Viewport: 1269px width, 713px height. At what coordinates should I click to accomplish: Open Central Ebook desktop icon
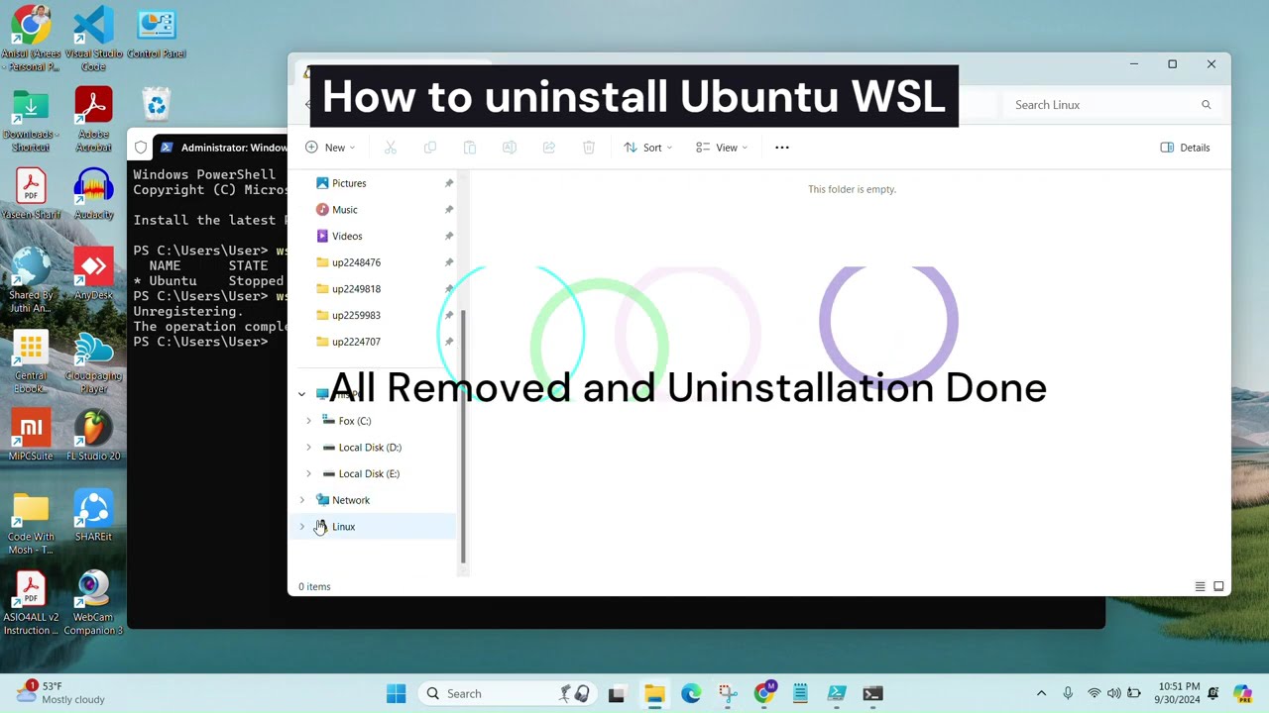pyautogui.click(x=31, y=361)
